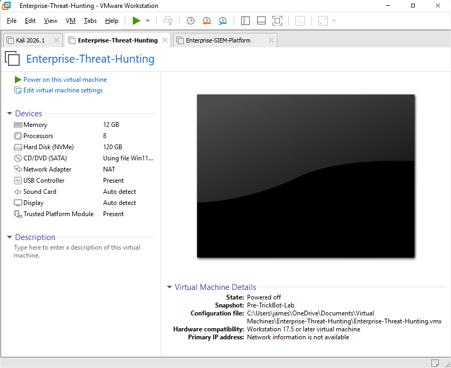Select the Network Adapter device row
Screen dimensions: 451x368
[x=84, y=169]
